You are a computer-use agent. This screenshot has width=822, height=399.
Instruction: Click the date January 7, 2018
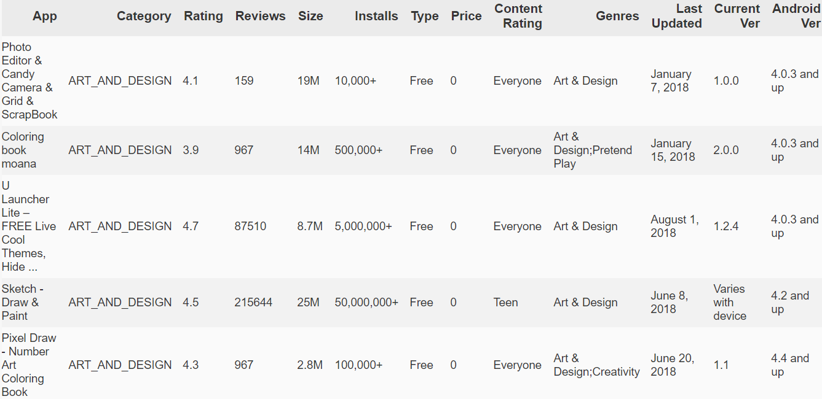coord(671,81)
